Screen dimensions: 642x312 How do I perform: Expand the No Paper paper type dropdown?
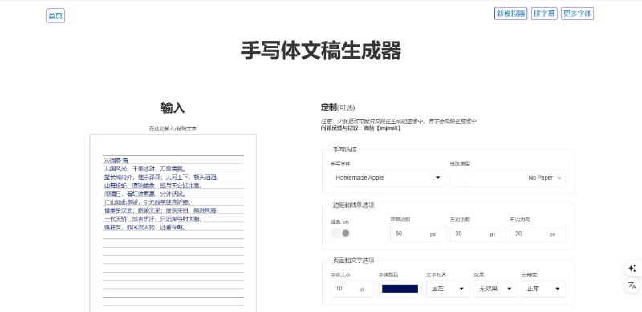(x=508, y=178)
